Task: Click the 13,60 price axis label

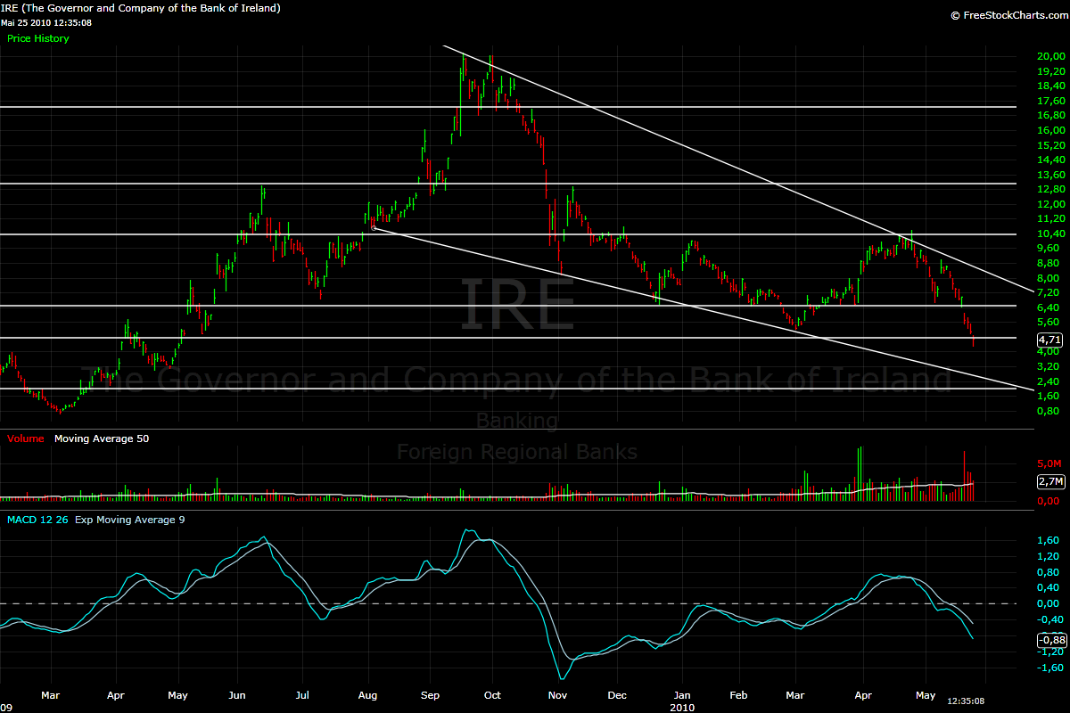Action: pos(1050,175)
